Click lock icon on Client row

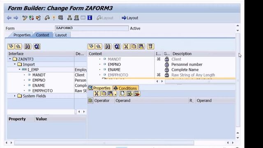click(167, 59)
